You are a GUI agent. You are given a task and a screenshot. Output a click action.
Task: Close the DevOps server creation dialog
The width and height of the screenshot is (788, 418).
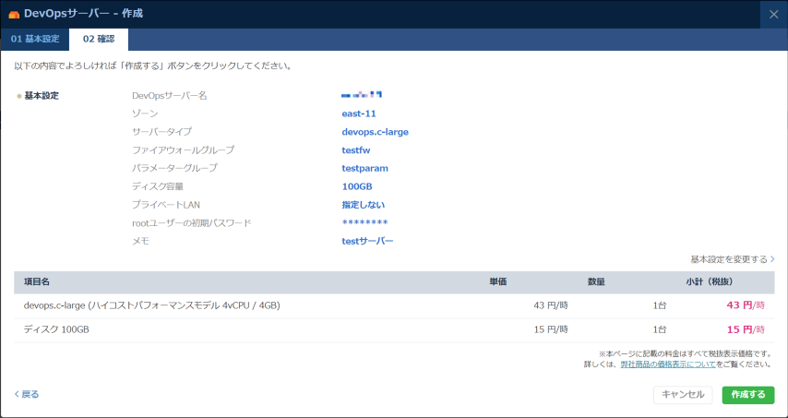[x=774, y=14]
